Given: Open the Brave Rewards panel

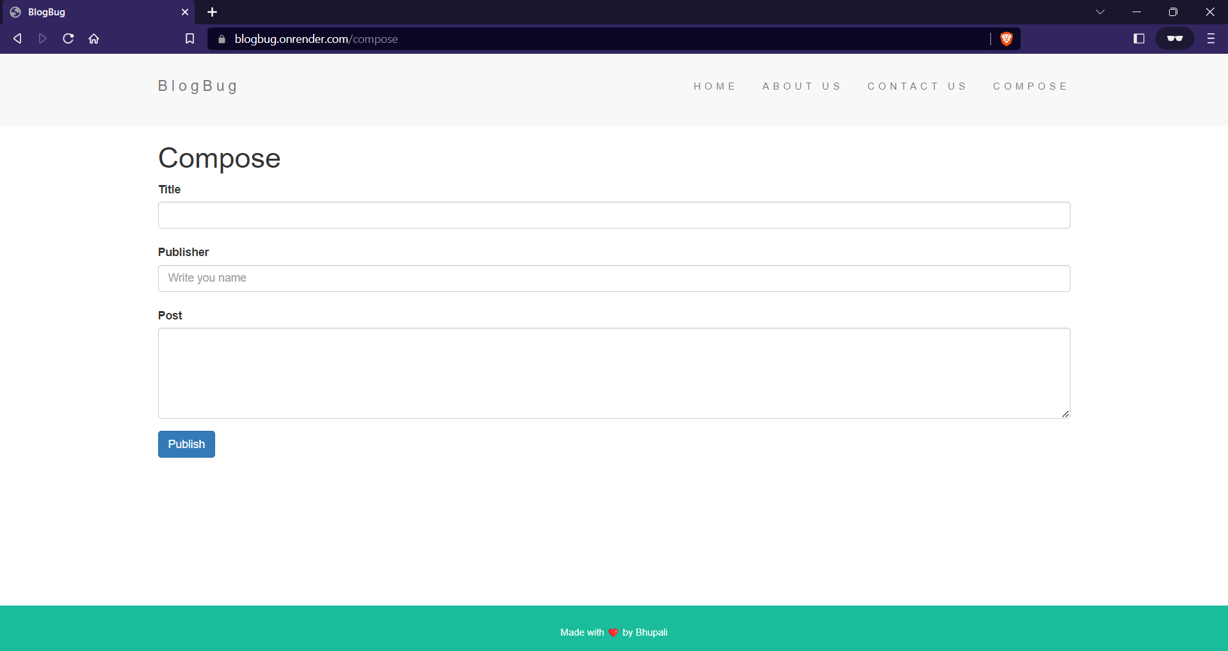Looking at the screenshot, I should [1175, 38].
